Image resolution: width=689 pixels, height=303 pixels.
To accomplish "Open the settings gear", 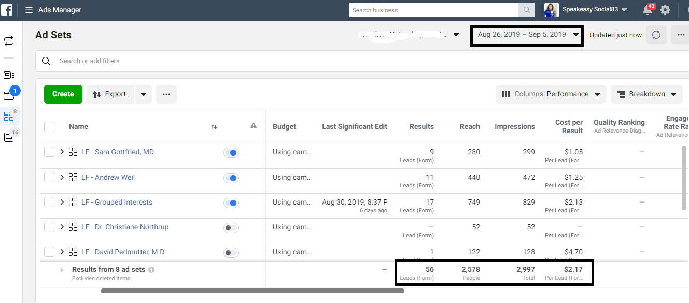I will click(x=665, y=10).
